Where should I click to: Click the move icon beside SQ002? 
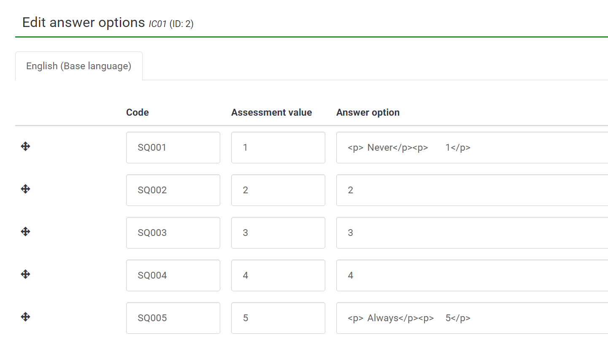25,189
